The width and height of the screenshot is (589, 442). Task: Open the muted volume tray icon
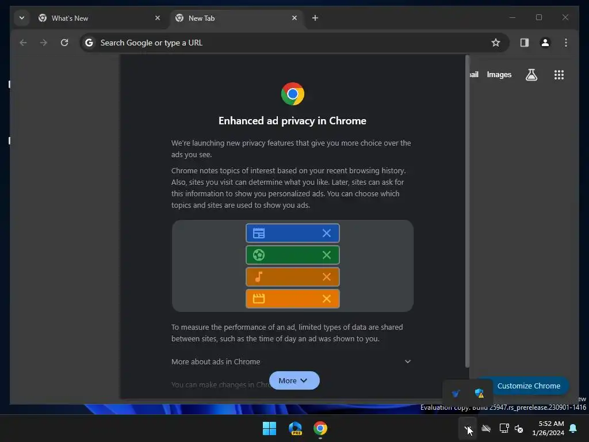tap(519, 428)
